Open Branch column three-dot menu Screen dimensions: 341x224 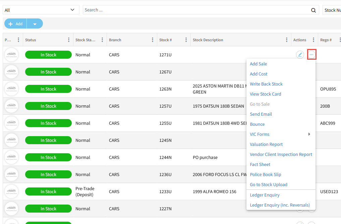coord(153,40)
